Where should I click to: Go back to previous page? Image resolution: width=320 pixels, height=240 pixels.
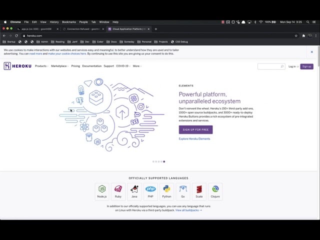4,35
